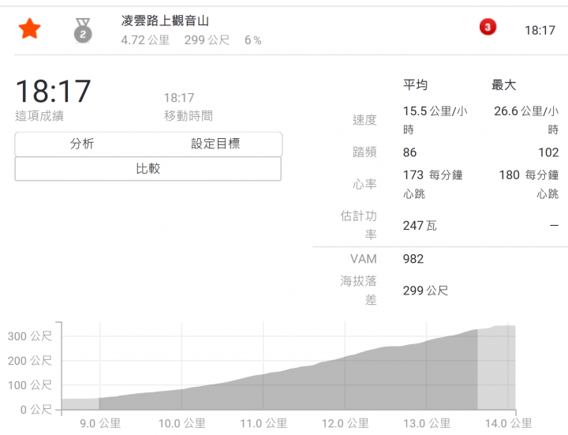The width and height of the screenshot is (568, 435).
Task: Click the light gray chart region near 14.0 公里
Action: 496,368
